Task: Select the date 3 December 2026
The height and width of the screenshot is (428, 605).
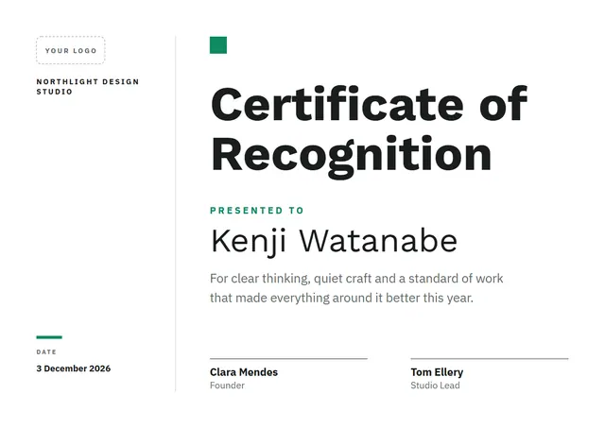Action: (74, 368)
